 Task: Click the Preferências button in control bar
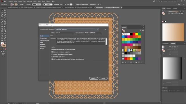click(93, 5)
